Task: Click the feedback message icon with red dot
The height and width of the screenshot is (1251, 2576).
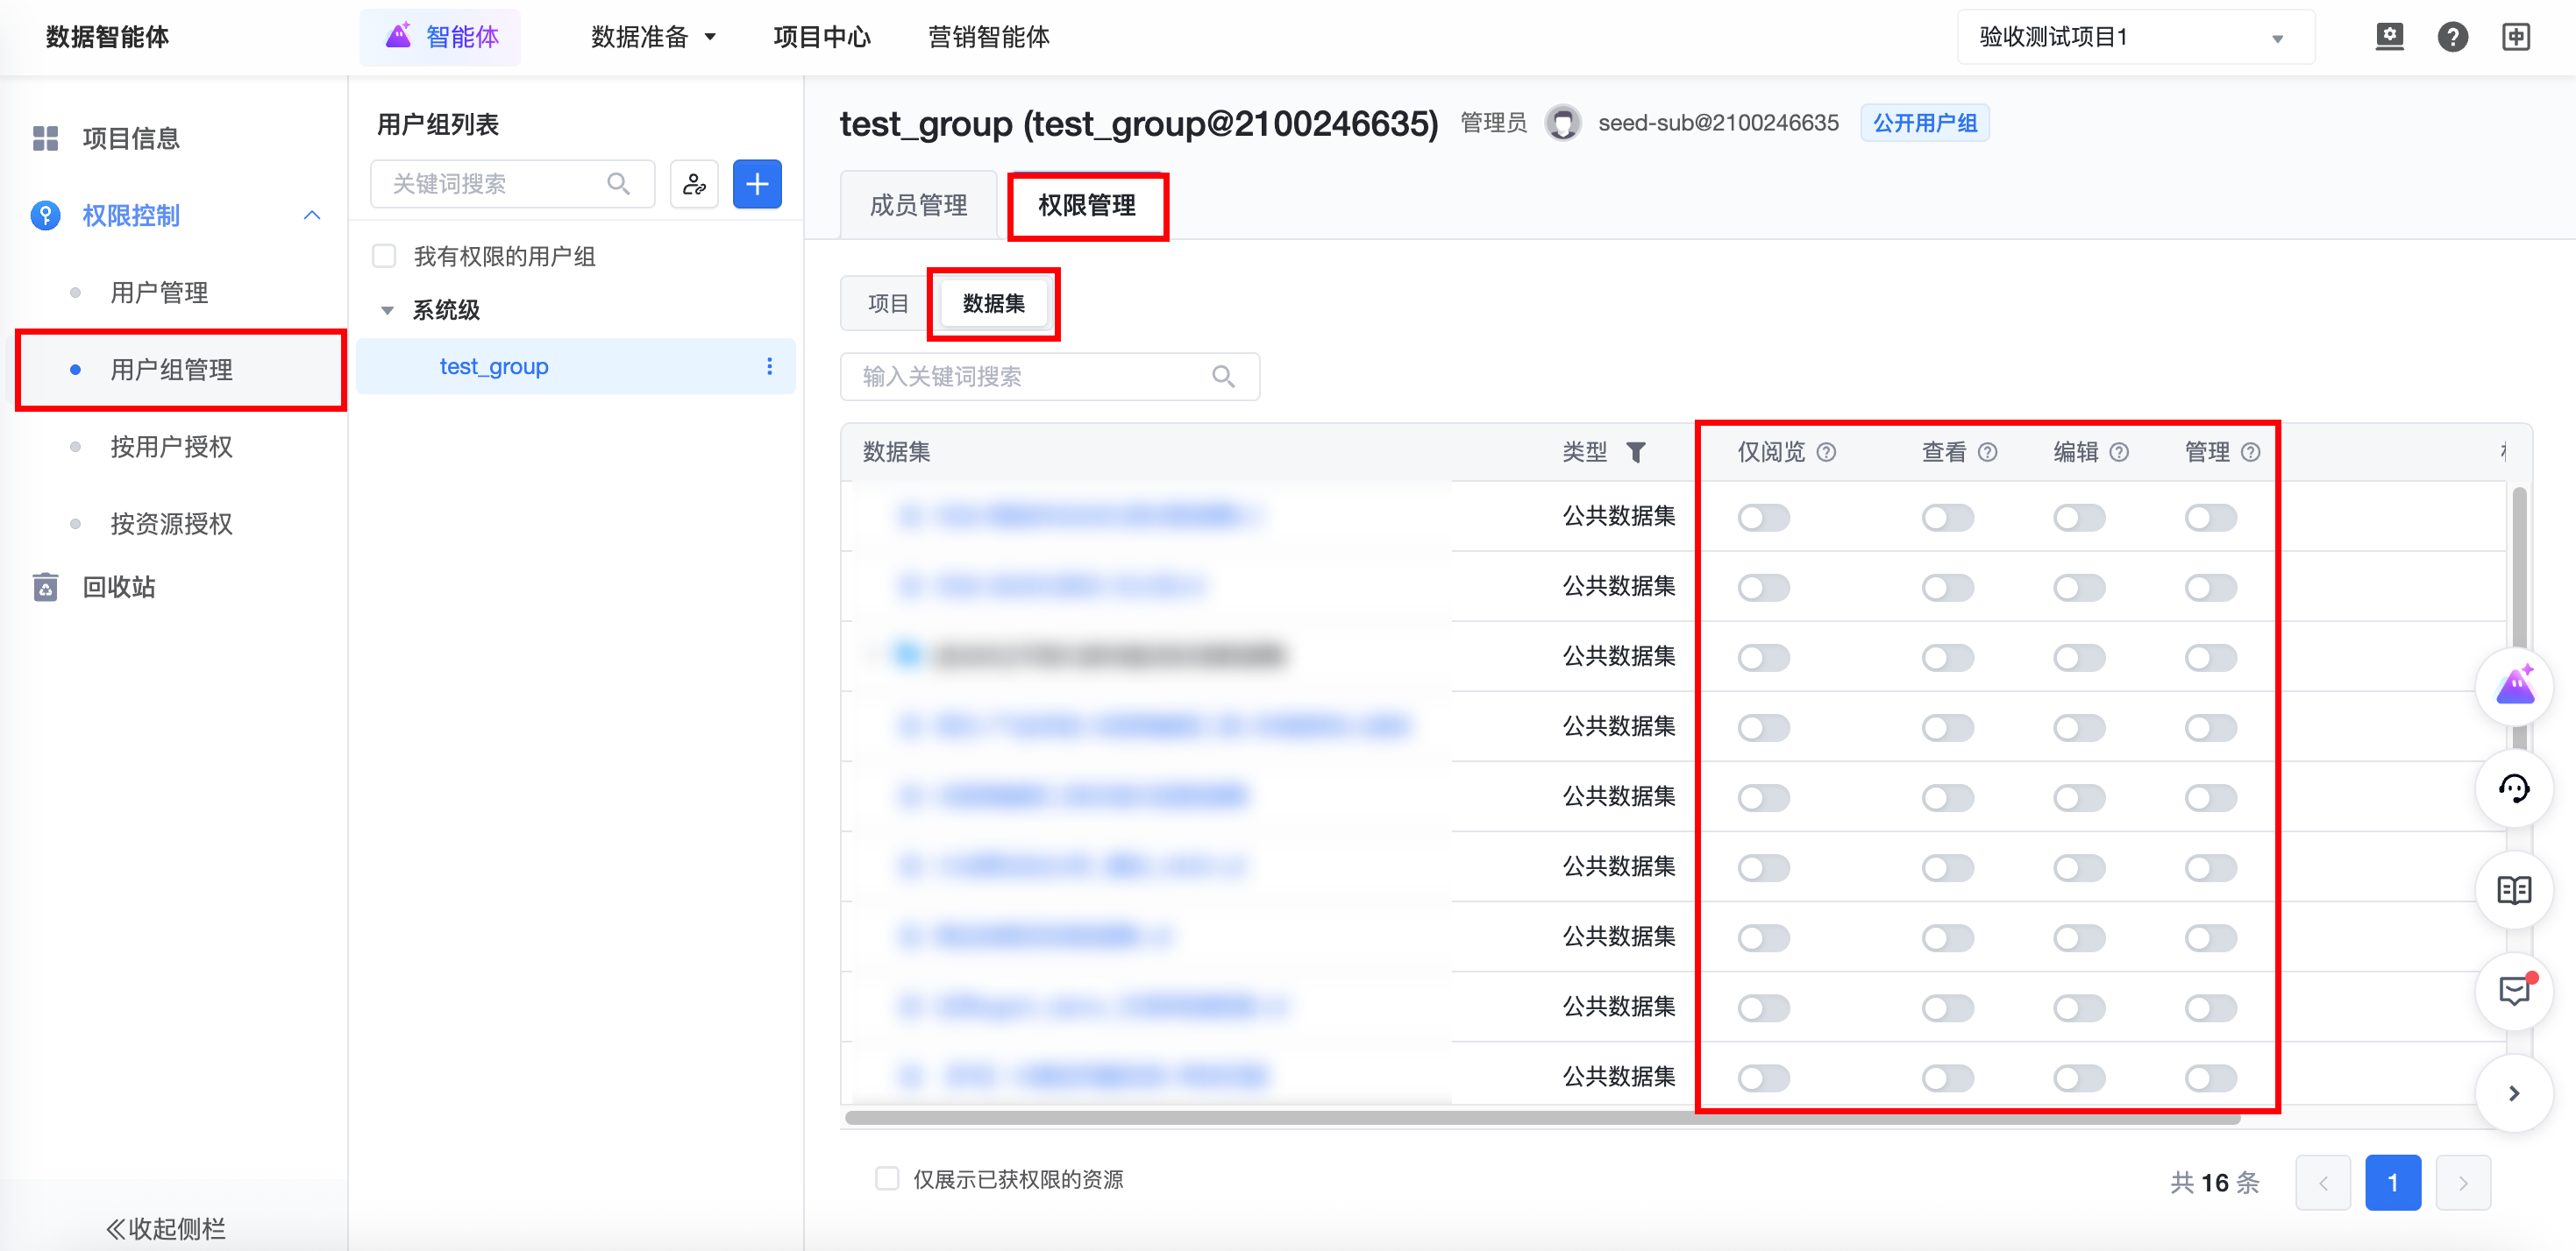Action: tap(2513, 991)
